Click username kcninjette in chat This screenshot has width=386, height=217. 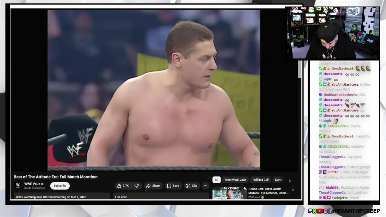[x=340, y=198]
